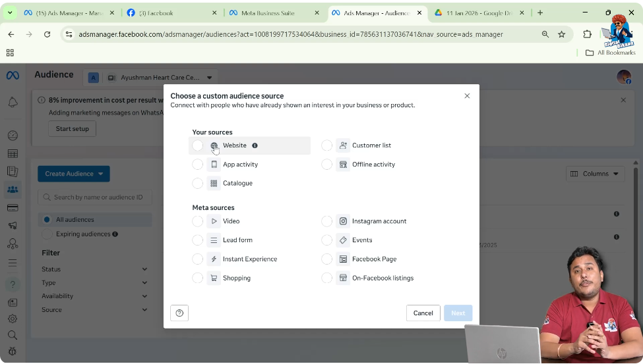Select the App activity radio button
This screenshot has width=643, height=364.
click(x=198, y=164)
